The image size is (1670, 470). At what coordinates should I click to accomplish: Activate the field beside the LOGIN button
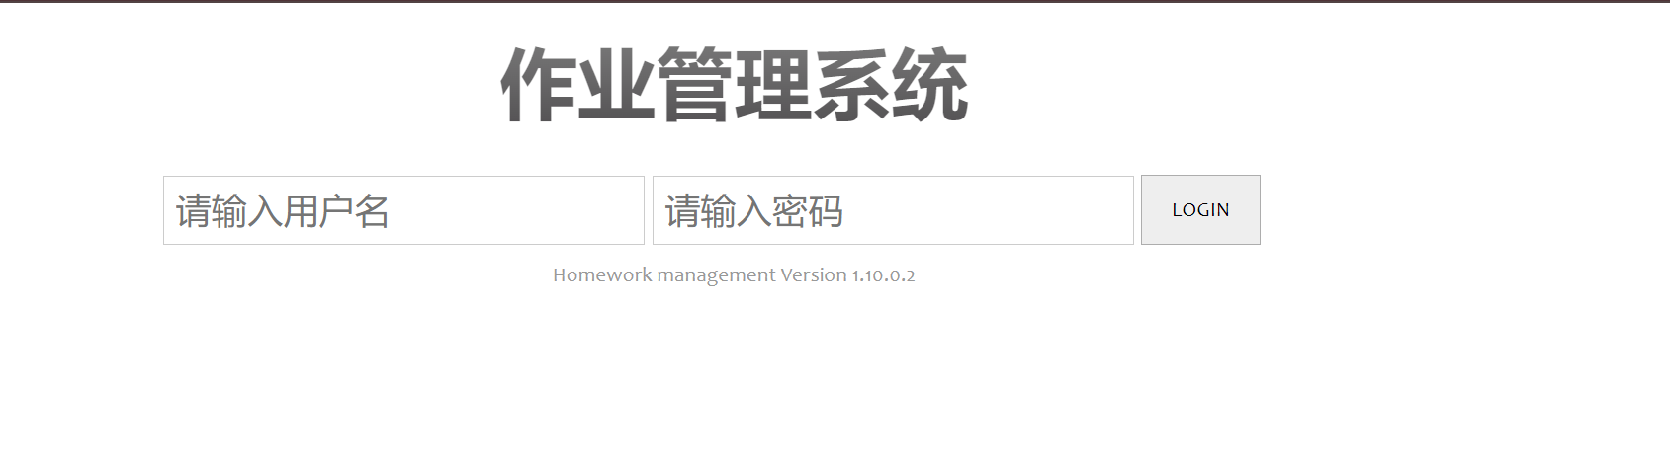[x=893, y=210]
